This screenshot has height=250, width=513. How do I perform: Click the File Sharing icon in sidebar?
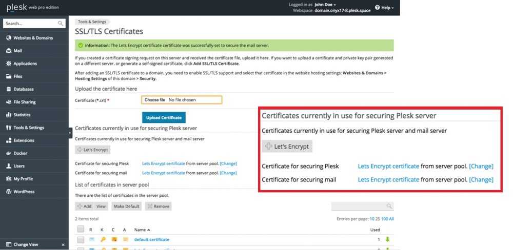pyautogui.click(x=9, y=102)
